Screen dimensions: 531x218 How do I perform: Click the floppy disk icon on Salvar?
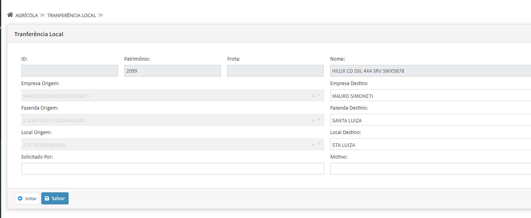pyautogui.click(x=47, y=199)
